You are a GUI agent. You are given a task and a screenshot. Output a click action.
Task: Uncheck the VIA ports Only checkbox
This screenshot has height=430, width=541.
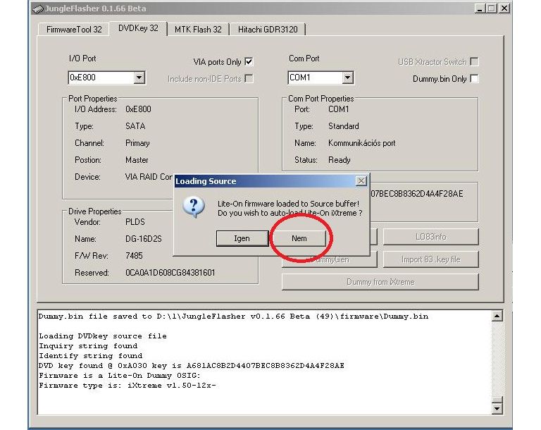coord(249,62)
